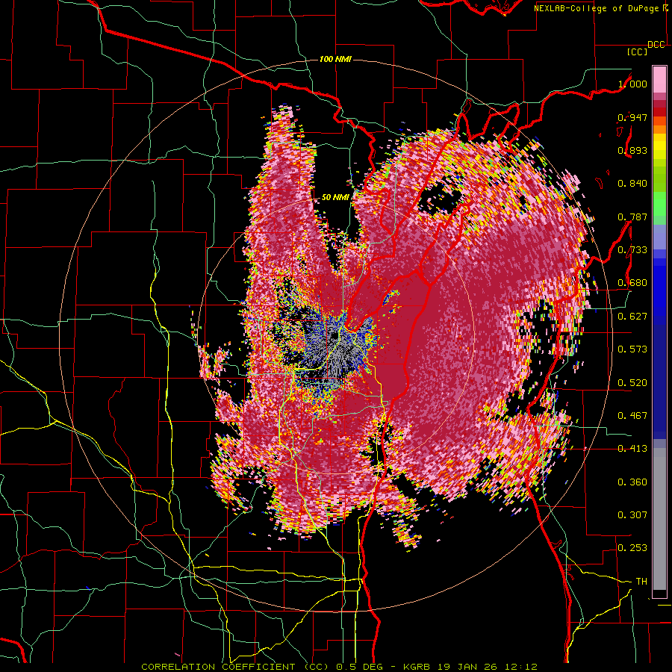This screenshot has width=672, height=672.
Task: Click the 0.360 scale value
Action: click(x=632, y=482)
